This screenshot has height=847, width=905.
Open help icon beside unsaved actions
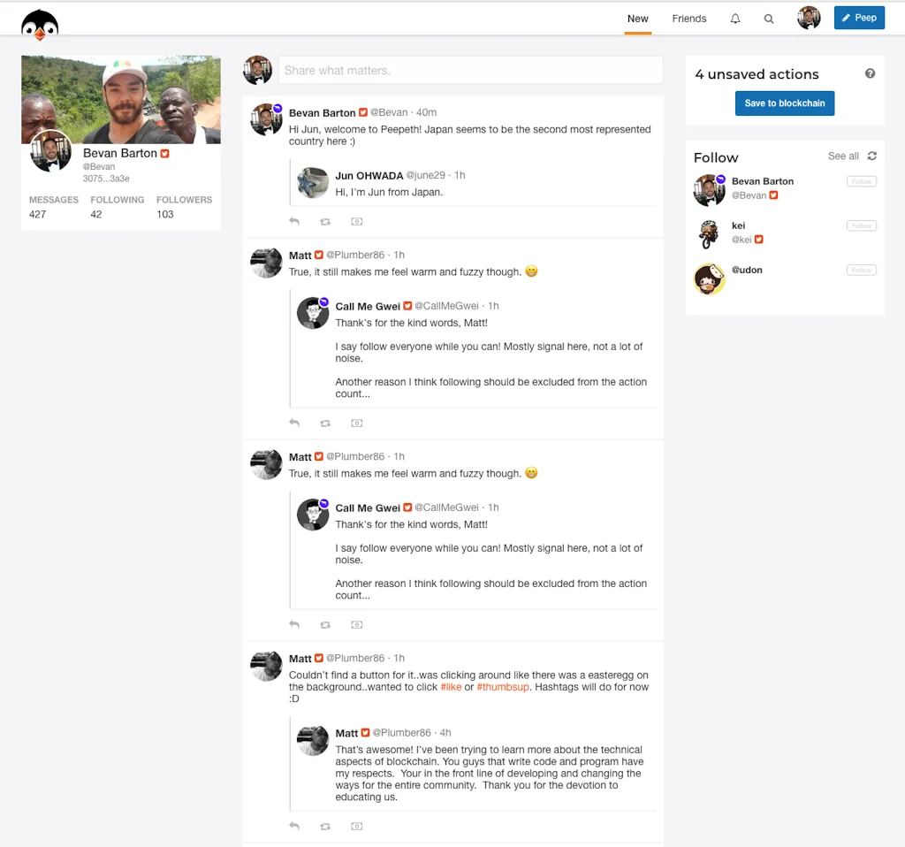pyautogui.click(x=870, y=73)
